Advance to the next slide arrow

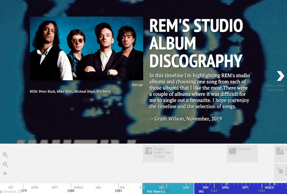pos(280,76)
